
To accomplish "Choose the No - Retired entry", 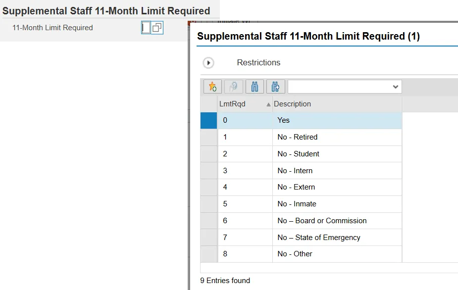I will (297, 137).
